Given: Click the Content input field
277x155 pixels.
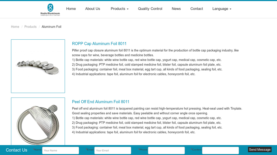Looking at the screenshot, I should click(x=220, y=151).
